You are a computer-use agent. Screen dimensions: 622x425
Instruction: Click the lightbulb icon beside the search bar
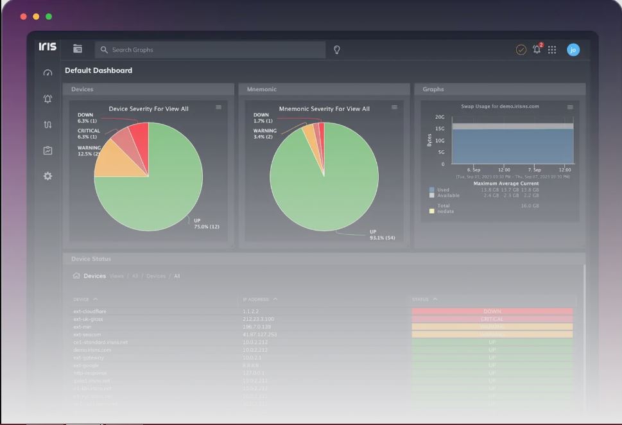[x=337, y=49]
